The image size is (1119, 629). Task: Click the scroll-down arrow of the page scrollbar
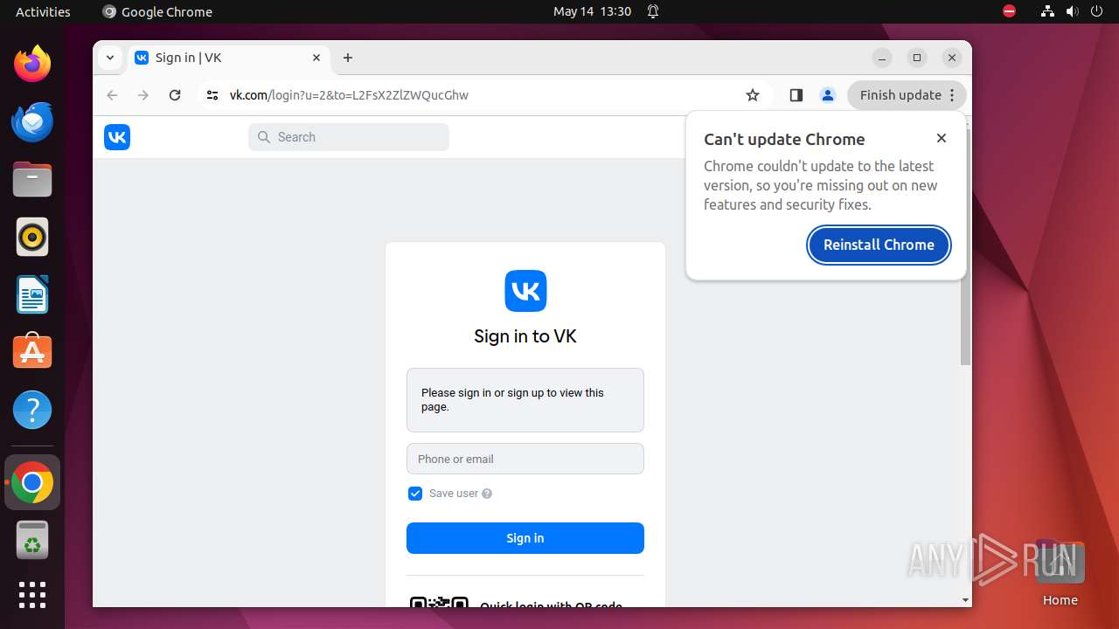point(965,600)
